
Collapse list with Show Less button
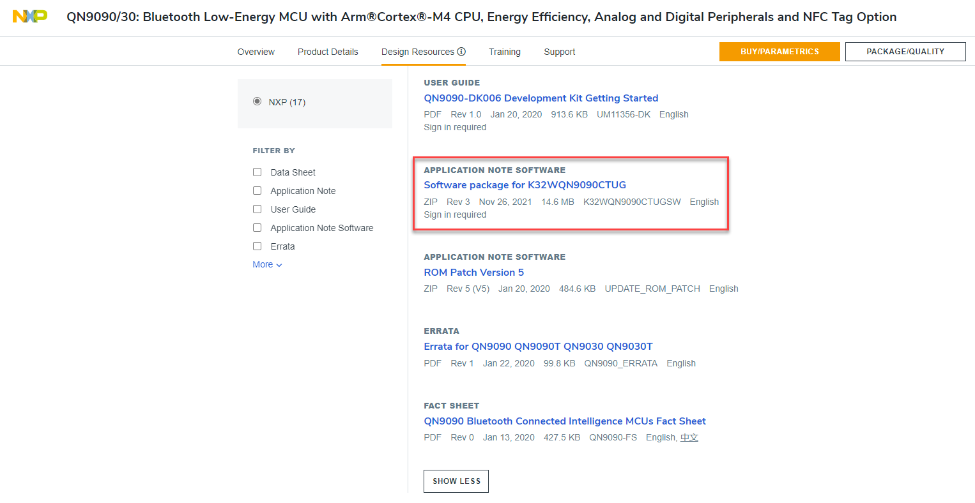tap(456, 481)
